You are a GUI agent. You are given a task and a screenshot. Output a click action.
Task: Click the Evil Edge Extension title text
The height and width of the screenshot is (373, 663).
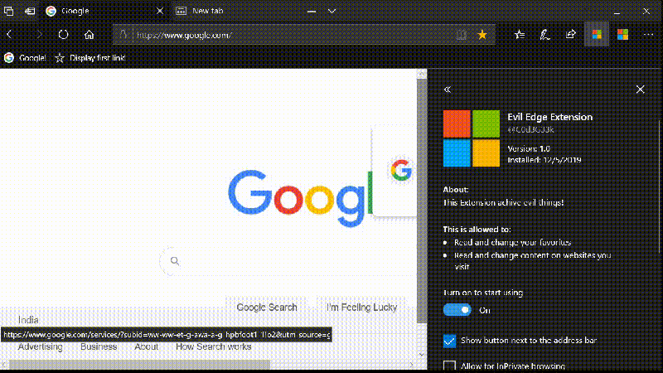coord(549,117)
